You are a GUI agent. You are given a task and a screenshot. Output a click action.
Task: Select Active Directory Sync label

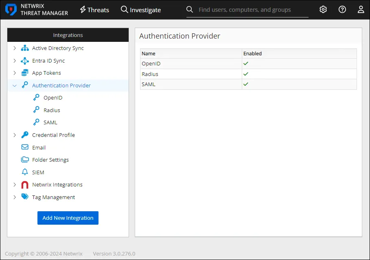tap(58, 48)
